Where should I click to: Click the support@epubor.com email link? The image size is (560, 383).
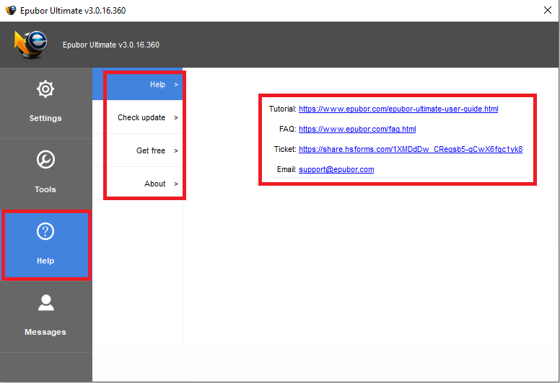(336, 170)
